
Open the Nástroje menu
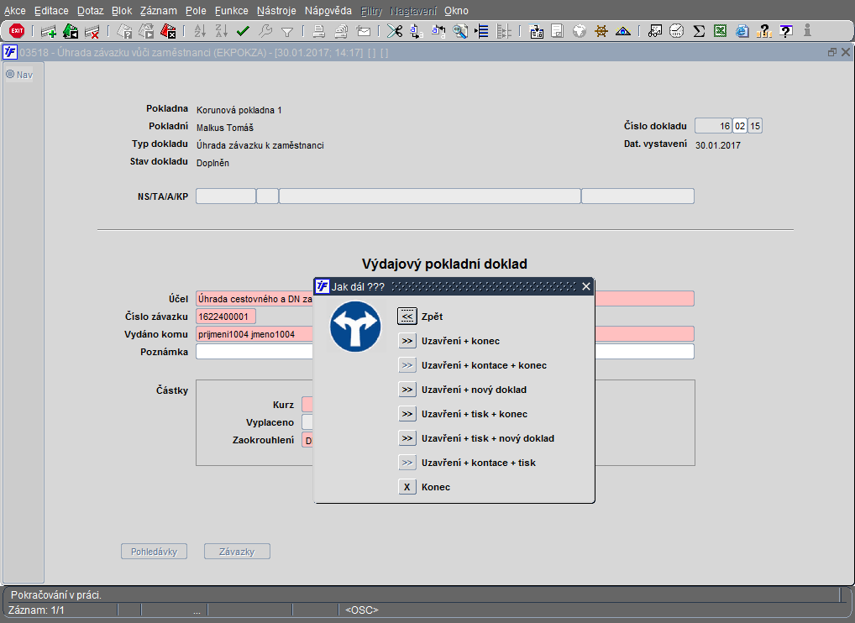(276, 11)
